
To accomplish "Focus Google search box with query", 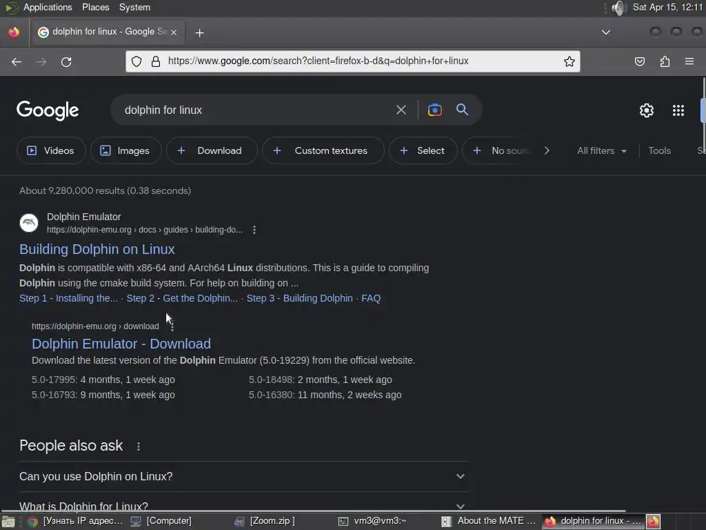I will (252, 110).
